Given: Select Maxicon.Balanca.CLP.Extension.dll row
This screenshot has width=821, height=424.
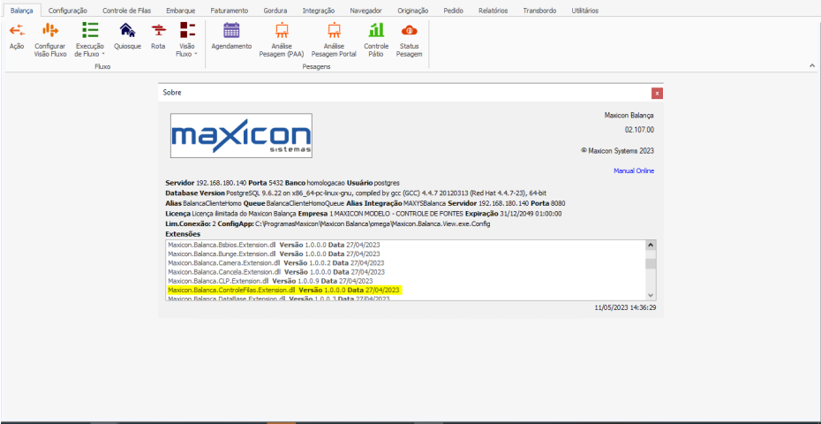Looking at the screenshot, I should tap(270, 281).
